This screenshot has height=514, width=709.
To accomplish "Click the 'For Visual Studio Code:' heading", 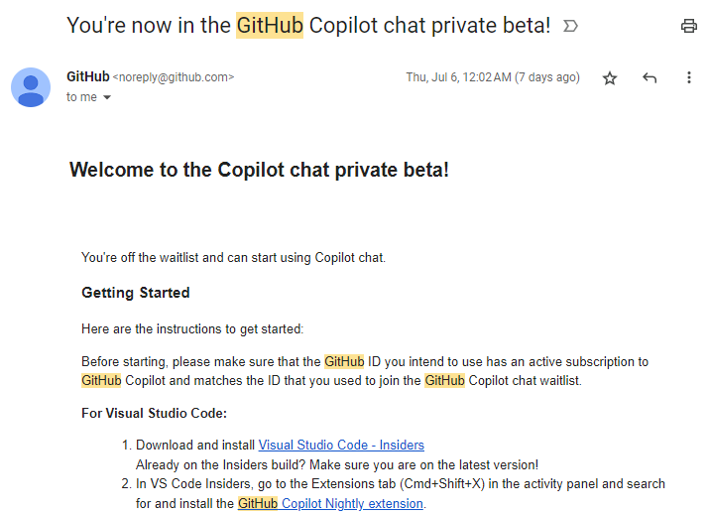I will (154, 413).
